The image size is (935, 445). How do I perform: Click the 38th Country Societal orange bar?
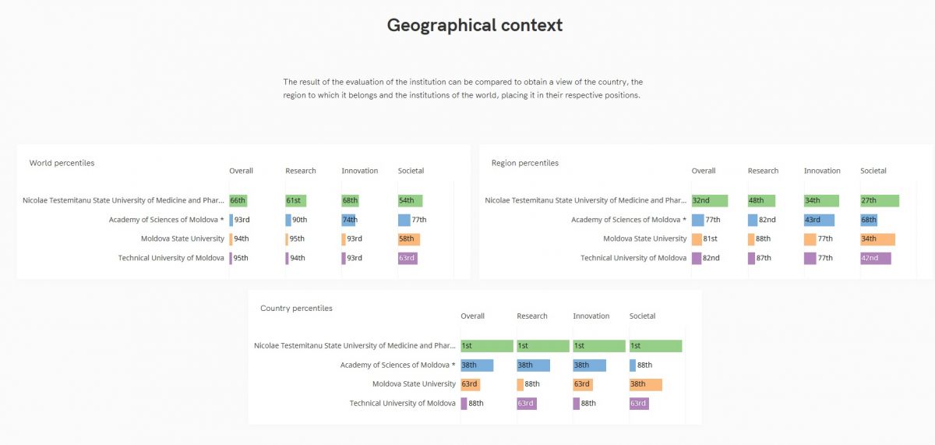pyautogui.click(x=645, y=384)
